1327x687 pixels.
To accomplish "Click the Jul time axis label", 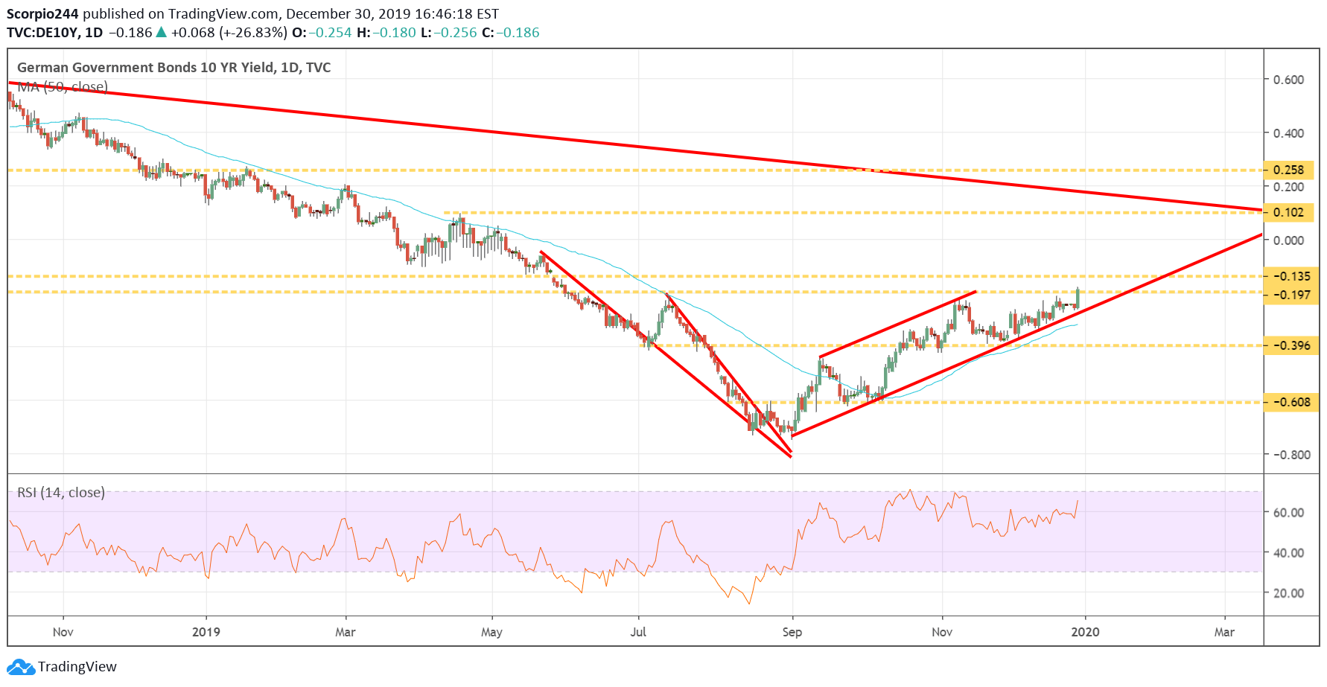I will (x=638, y=632).
